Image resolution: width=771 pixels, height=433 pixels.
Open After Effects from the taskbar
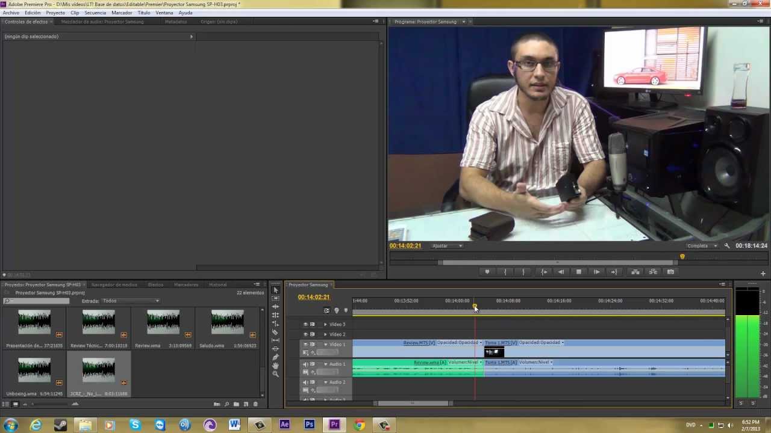284,425
